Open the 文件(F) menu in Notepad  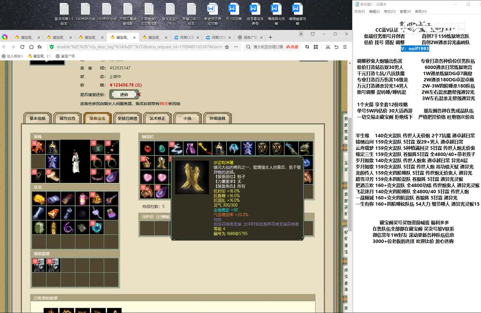click(360, 12)
